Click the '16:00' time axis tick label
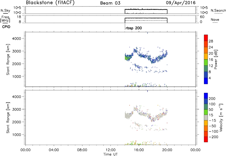The image size is (226, 156). click(x=139, y=150)
